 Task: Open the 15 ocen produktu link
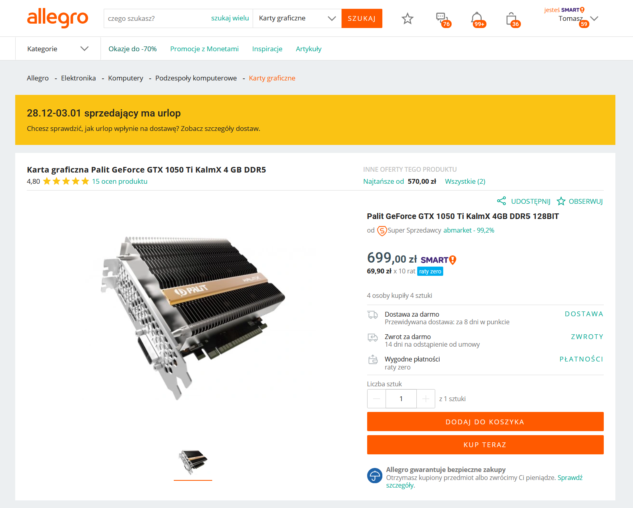point(120,181)
